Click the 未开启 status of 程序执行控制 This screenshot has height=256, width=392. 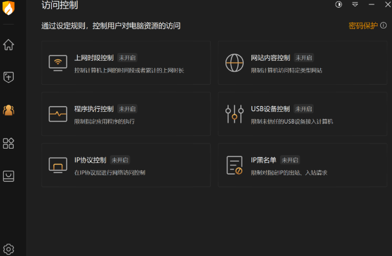127,109
